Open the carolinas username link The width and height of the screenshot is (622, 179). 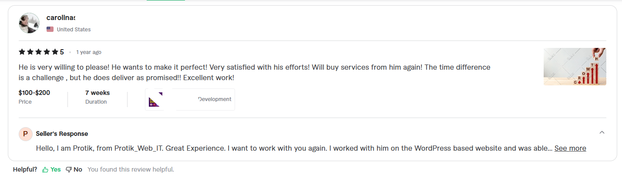(61, 18)
